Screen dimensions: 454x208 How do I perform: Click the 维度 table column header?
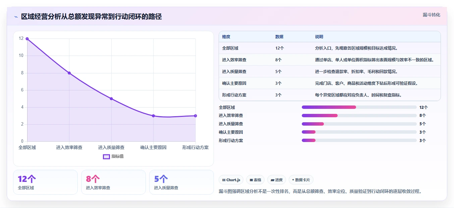click(x=226, y=37)
